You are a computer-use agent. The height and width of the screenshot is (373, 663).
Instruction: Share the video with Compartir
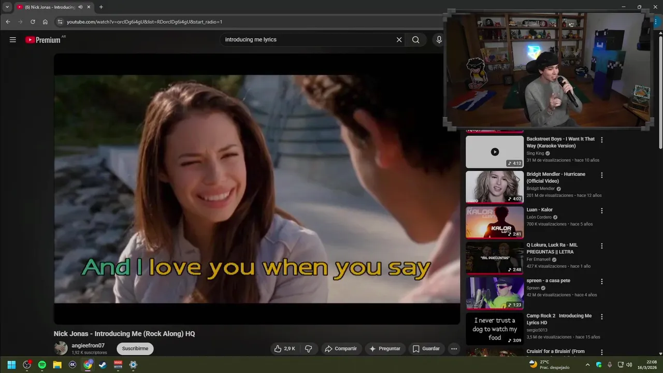(x=341, y=349)
